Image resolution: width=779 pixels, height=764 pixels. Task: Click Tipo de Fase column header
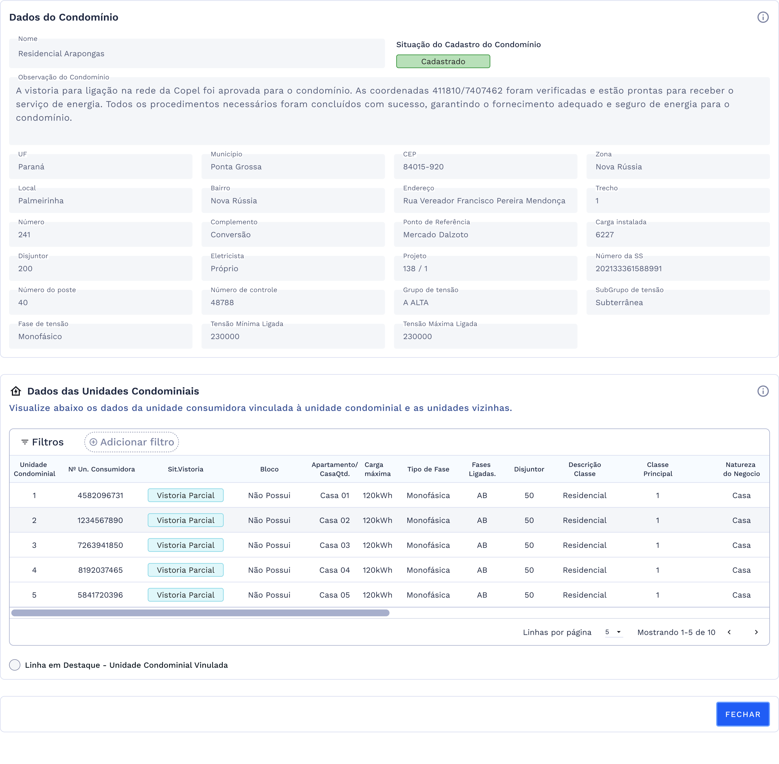(428, 470)
